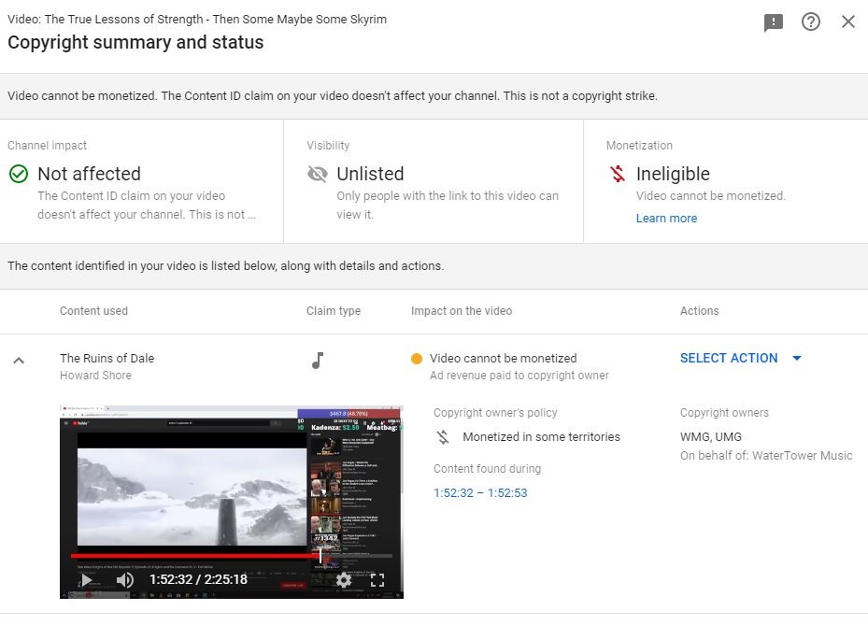This screenshot has width=868, height=625.
Task: Click the 1:52:32 / 2:25:18 time display
Action: click(x=198, y=579)
